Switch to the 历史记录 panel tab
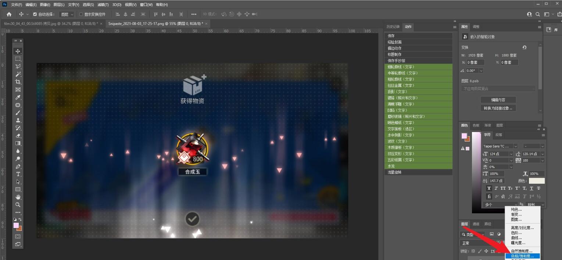Screen dimensions: 562x260 tap(393, 27)
